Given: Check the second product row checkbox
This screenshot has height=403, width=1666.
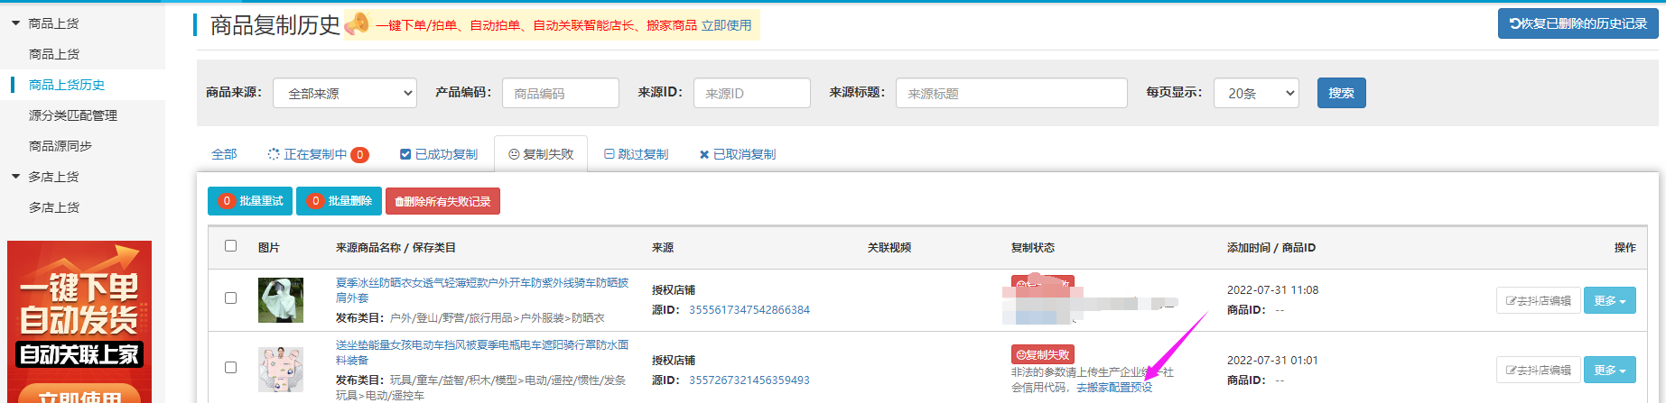Looking at the screenshot, I should 230,368.
